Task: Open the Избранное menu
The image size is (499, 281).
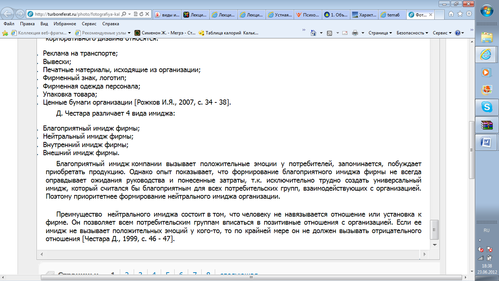Action: (x=65, y=24)
